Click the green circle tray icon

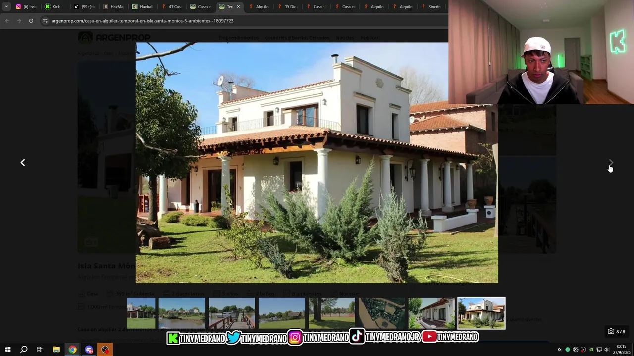pyautogui.click(x=568, y=350)
